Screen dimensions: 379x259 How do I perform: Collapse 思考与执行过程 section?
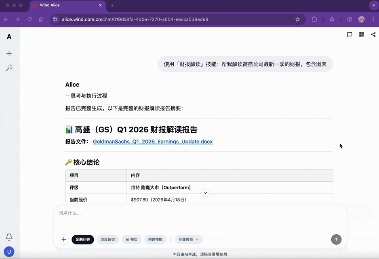86,96
